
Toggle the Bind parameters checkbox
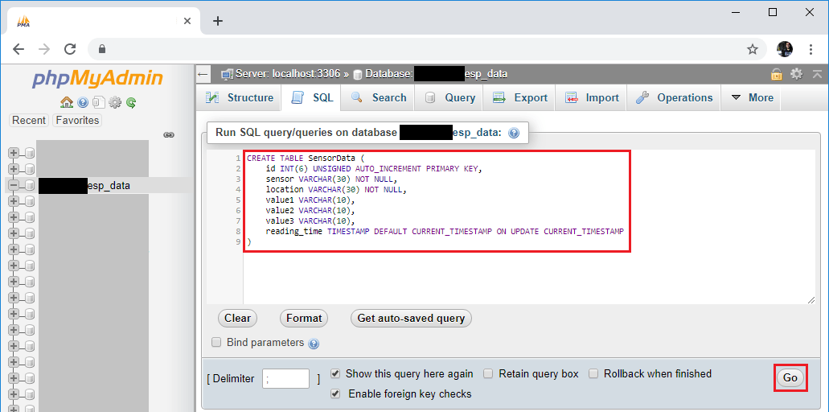[216, 342]
